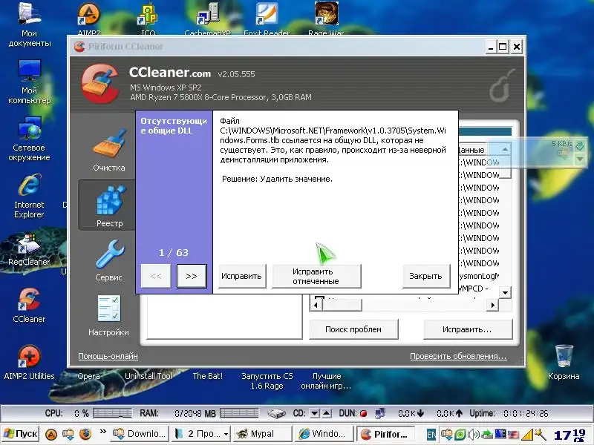This screenshot has width=594, height=445.
Task: Switch to Mypal taskbar window
Action: [263, 434]
